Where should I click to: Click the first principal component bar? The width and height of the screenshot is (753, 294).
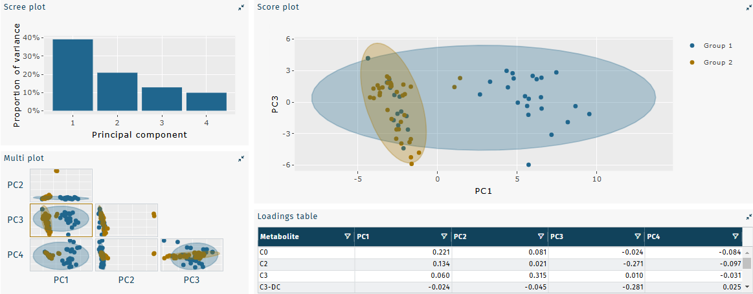coord(73,75)
